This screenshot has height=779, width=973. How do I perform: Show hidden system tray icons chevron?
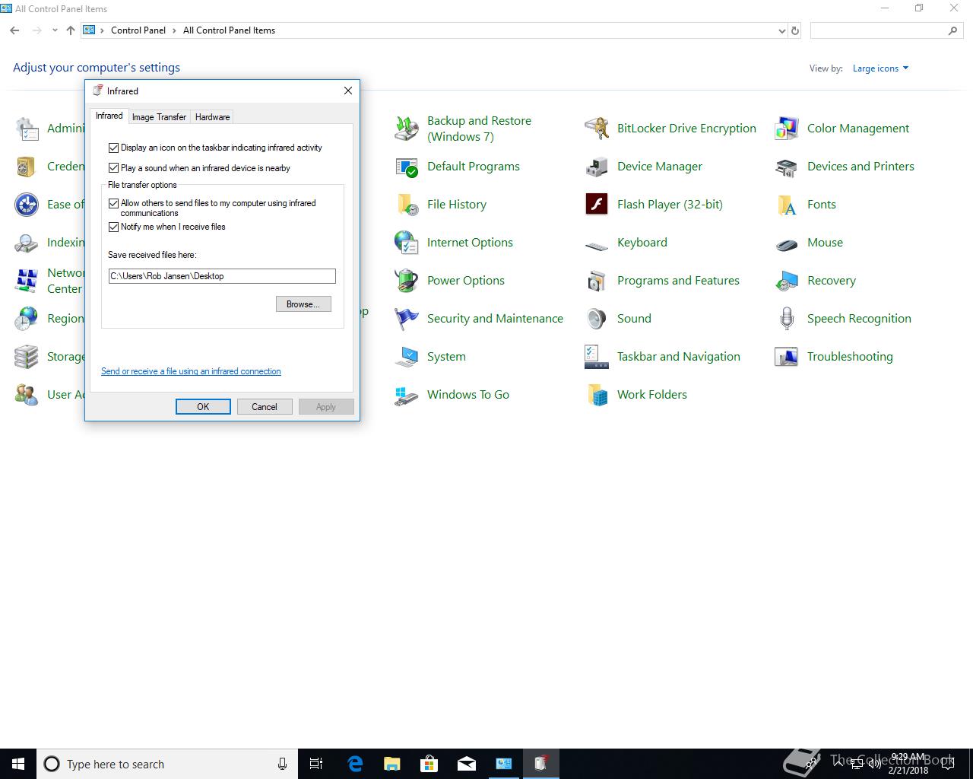[x=838, y=764]
